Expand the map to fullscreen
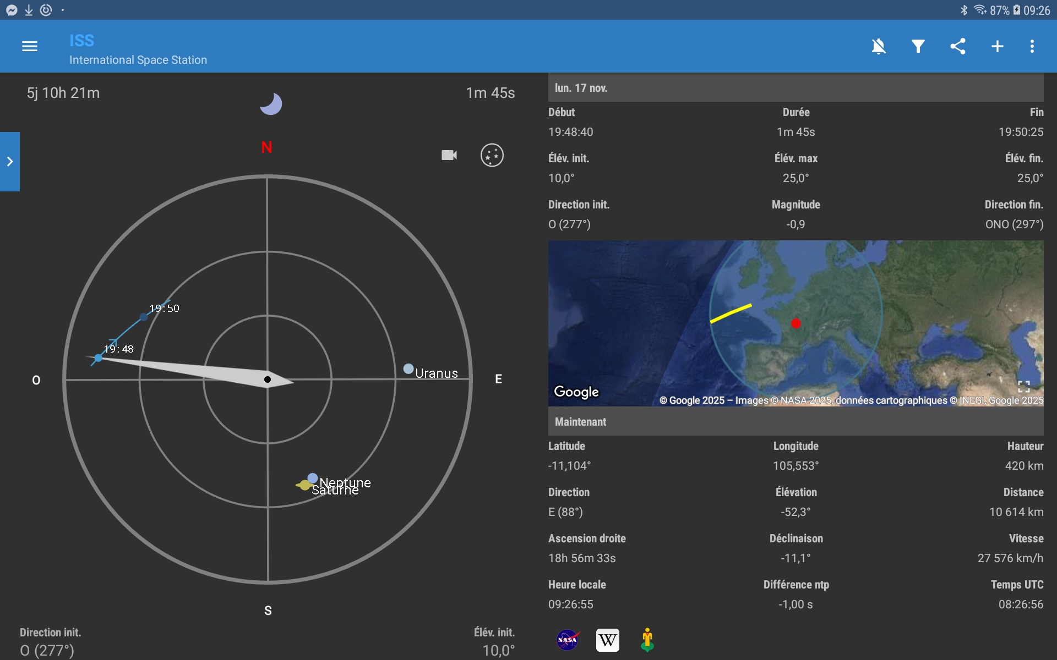This screenshot has width=1057, height=660. click(x=1023, y=387)
